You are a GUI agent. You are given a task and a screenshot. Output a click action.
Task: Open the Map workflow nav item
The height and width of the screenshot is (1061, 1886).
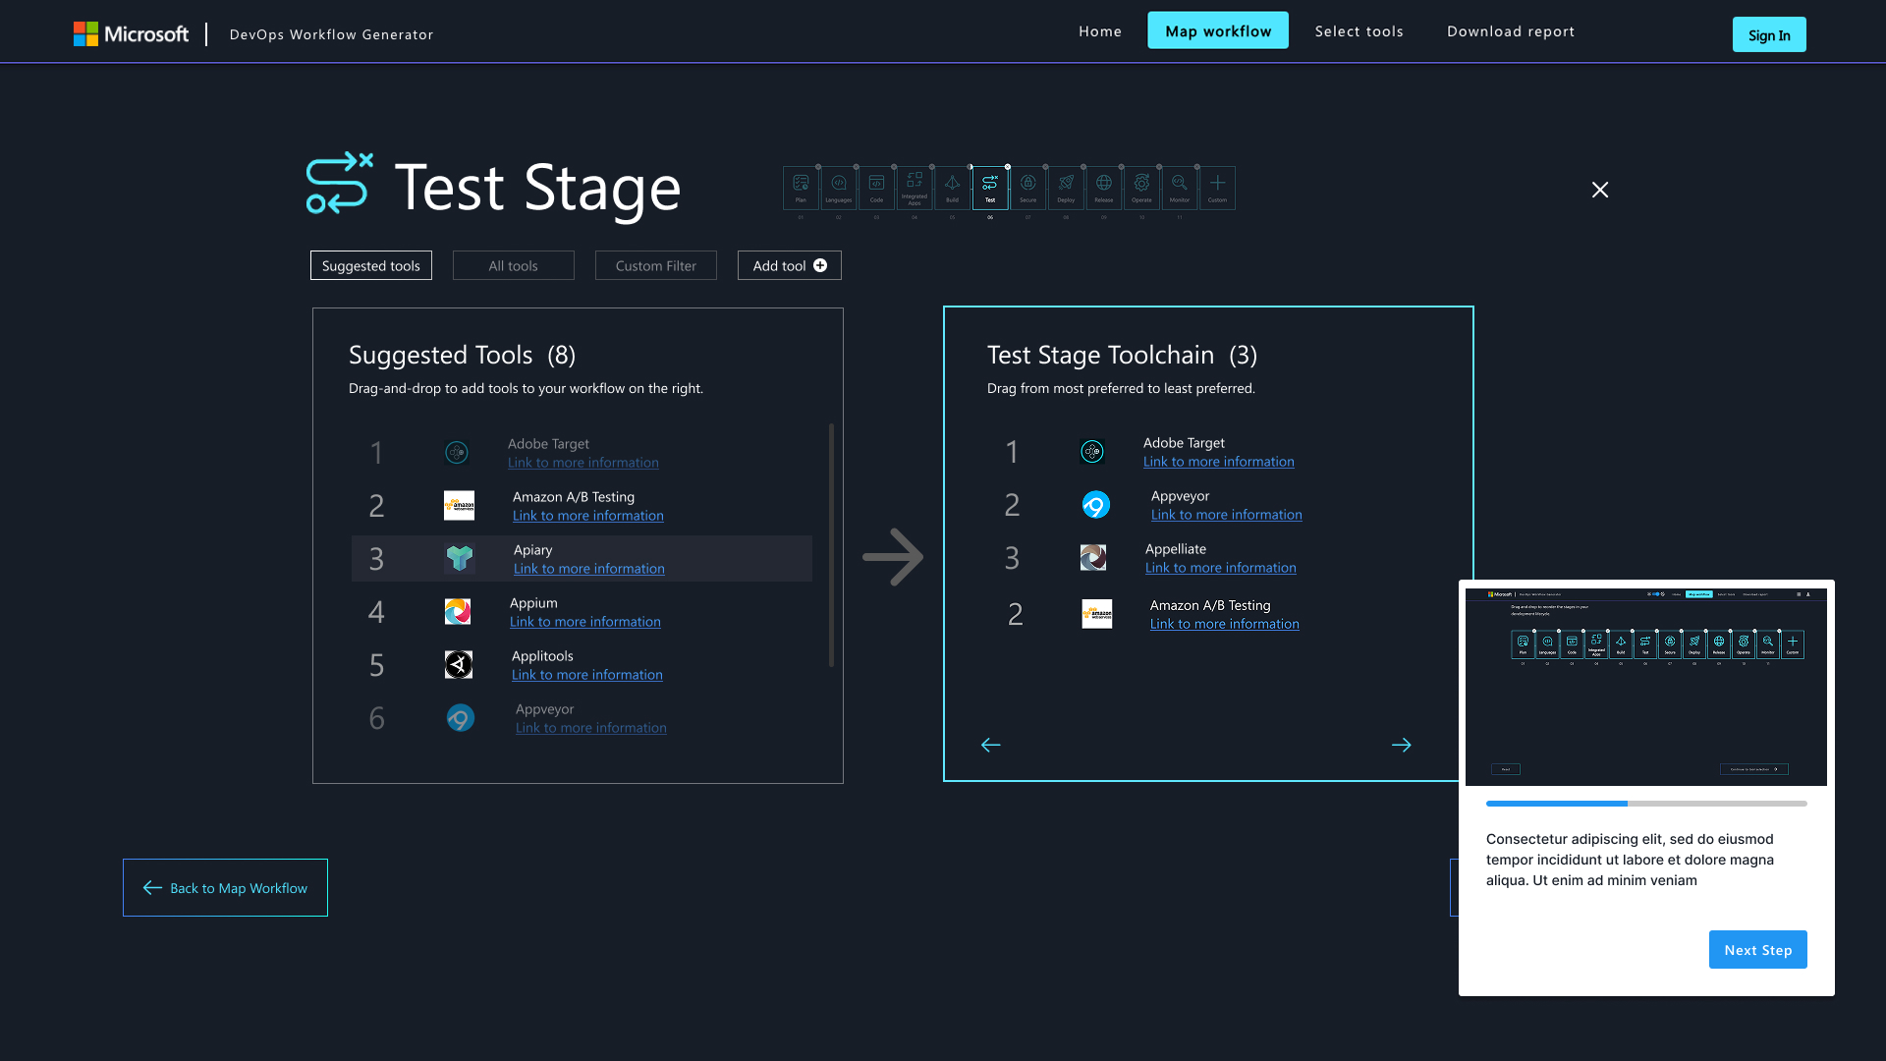pos(1218,30)
